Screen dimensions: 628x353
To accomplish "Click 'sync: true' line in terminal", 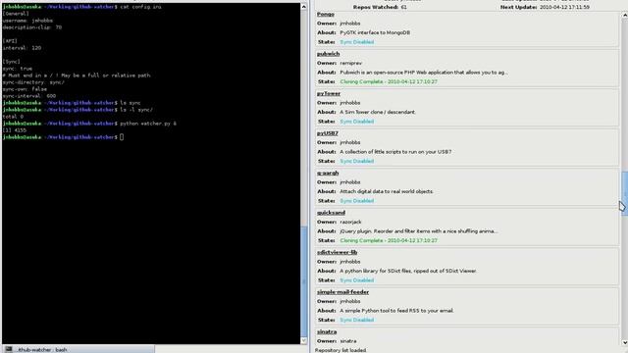I will (18, 69).
